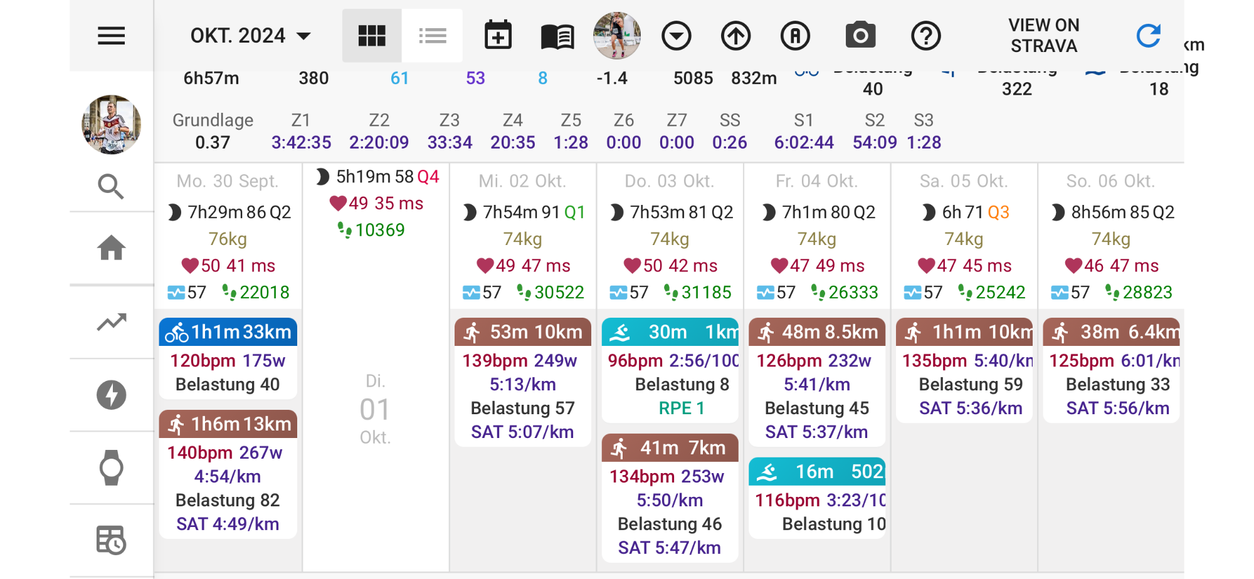Image resolution: width=1254 pixels, height=579 pixels.
Task: Open the workout library book icon
Action: 557,36
